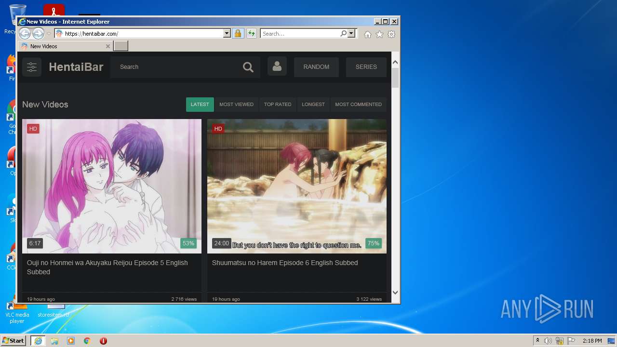Click the "3 122 views" text
This screenshot has height=347, width=617.
tap(369, 299)
